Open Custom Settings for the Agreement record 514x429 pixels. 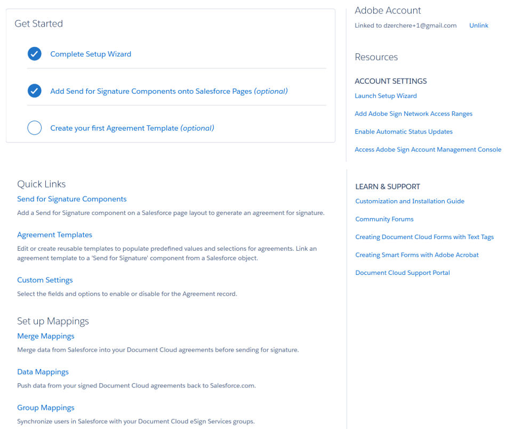(x=45, y=280)
